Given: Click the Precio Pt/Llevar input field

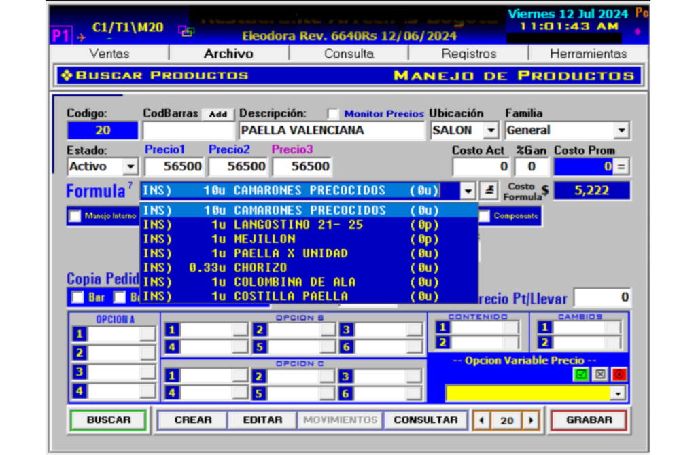Looking at the screenshot, I should pyautogui.click(x=602, y=297).
